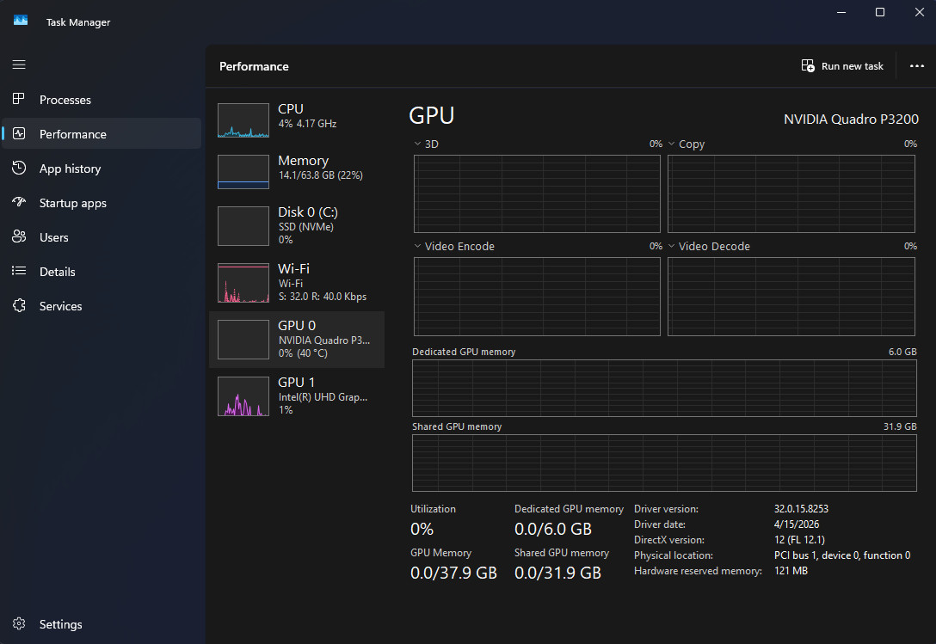
Task: Open the Services page
Action: pyautogui.click(x=102, y=306)
